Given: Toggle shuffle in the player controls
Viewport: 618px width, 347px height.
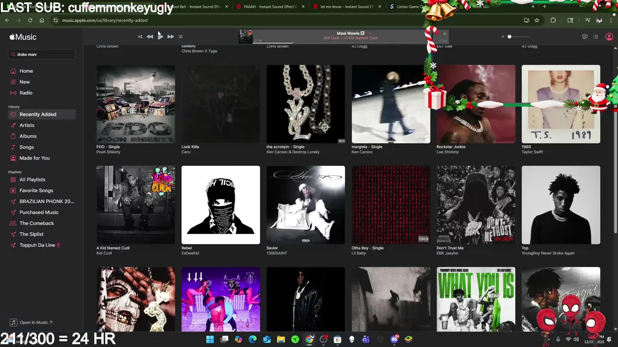Looking at the screenshot, I should tap(140, 37).
